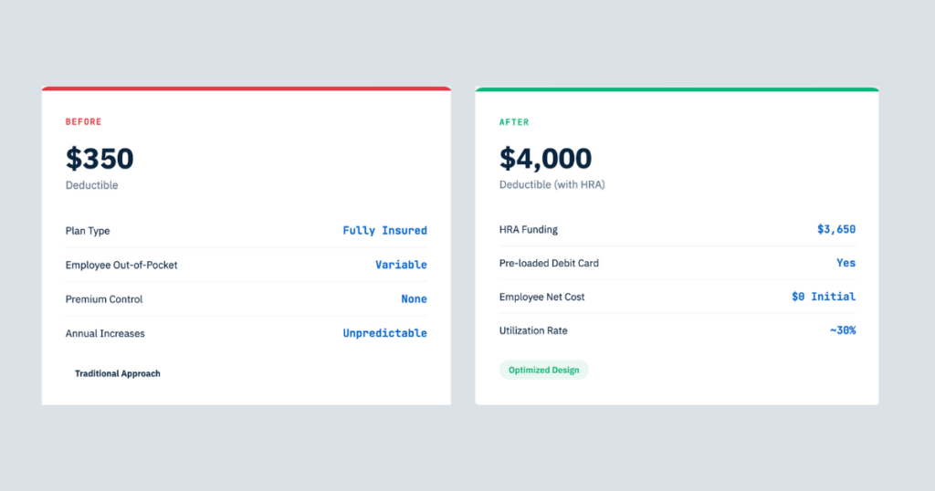Click the AFTER card label
This screenshot has height=491, width=935.
tap(514, 122)
